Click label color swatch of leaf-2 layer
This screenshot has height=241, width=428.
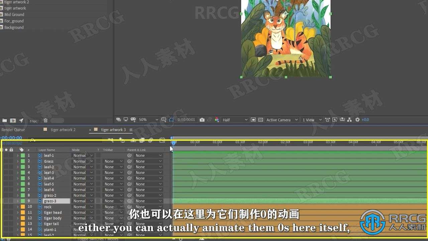[x=23, y=167]
